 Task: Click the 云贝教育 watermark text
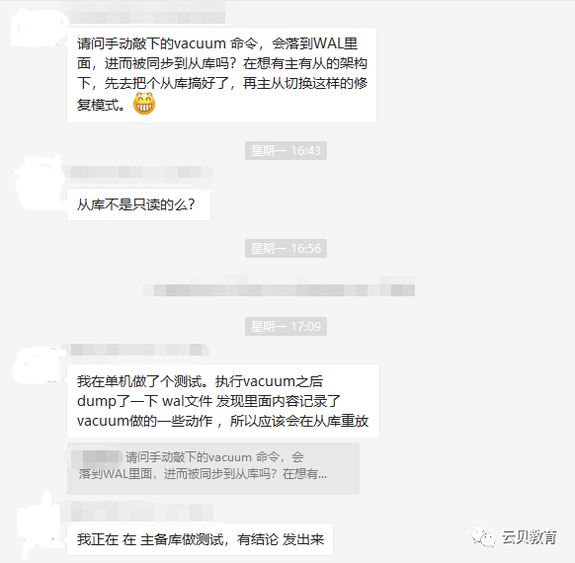click(530, 537)
